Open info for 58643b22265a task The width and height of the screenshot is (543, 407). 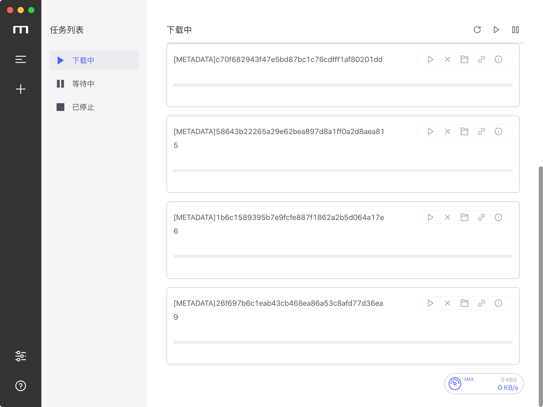pyautogui.click(x=498, y=131)
